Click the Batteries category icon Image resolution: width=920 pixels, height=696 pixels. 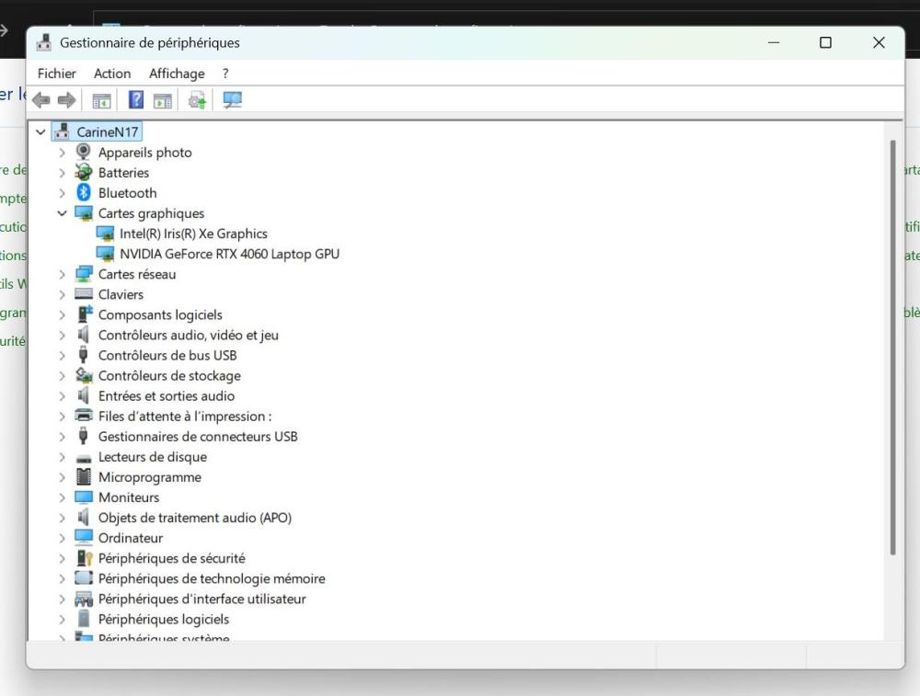point(84,172)
